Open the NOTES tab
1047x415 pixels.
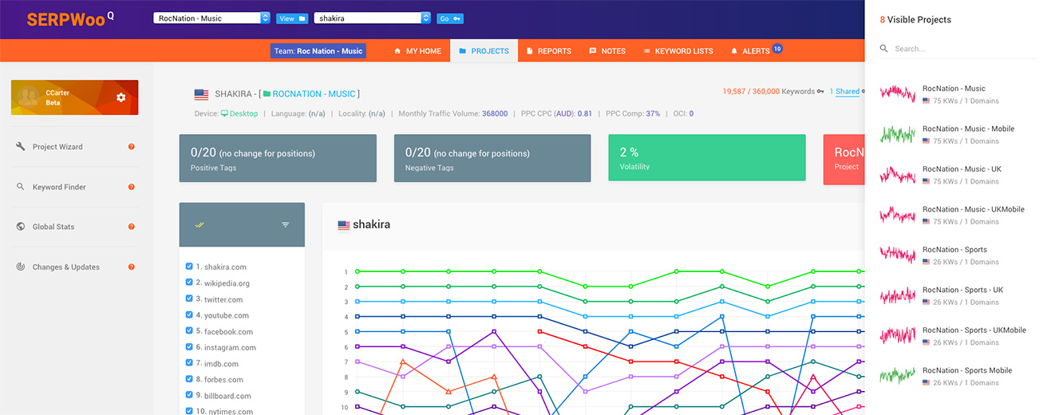[607, 51]
